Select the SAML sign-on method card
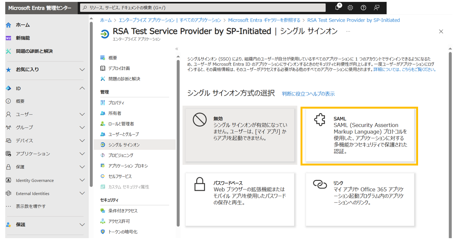 359,136
